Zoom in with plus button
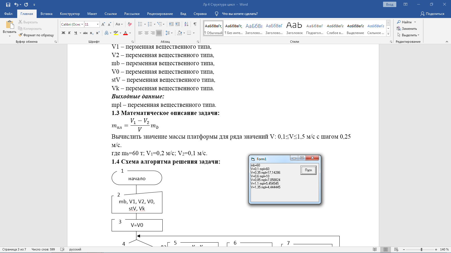Screen dimensions: 451x253 tap(436, 250)
